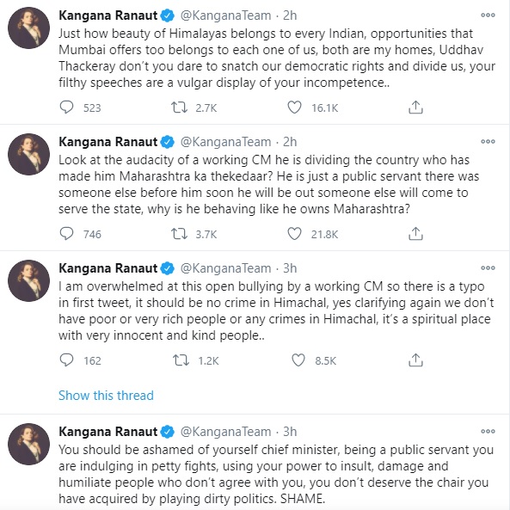Share the Himachal typo clarification tweet
This screenshot has height=510, width=510.
(415, 360)
